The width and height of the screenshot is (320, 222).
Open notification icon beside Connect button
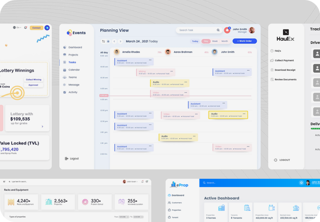(x=25, y=28)
